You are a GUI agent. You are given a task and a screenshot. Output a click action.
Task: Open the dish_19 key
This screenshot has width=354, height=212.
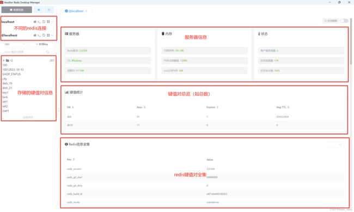[x=7, y=83]
